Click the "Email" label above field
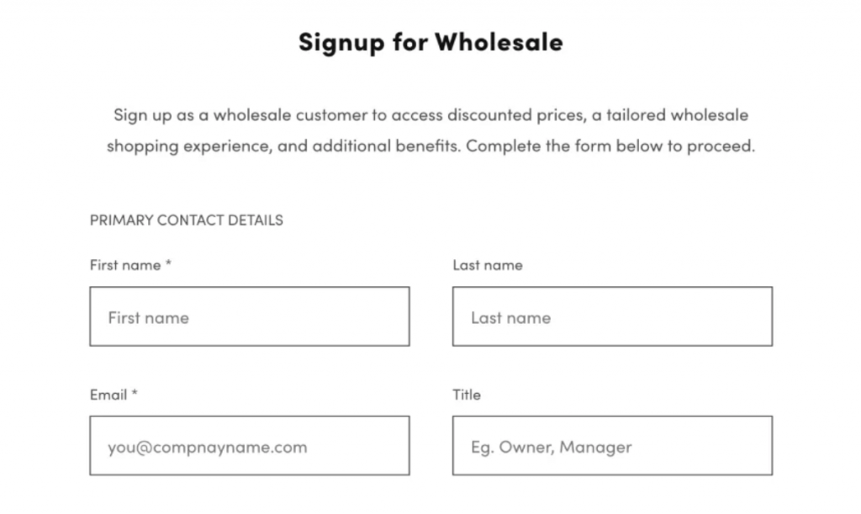The height and width of the screenshot is (514, 861). coord(108,395)
